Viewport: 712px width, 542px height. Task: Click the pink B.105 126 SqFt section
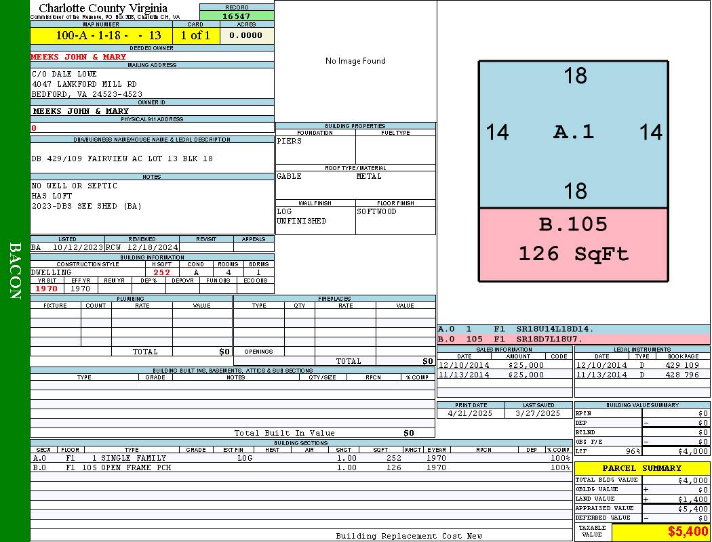pyautogui.click(x=573, y=243)
